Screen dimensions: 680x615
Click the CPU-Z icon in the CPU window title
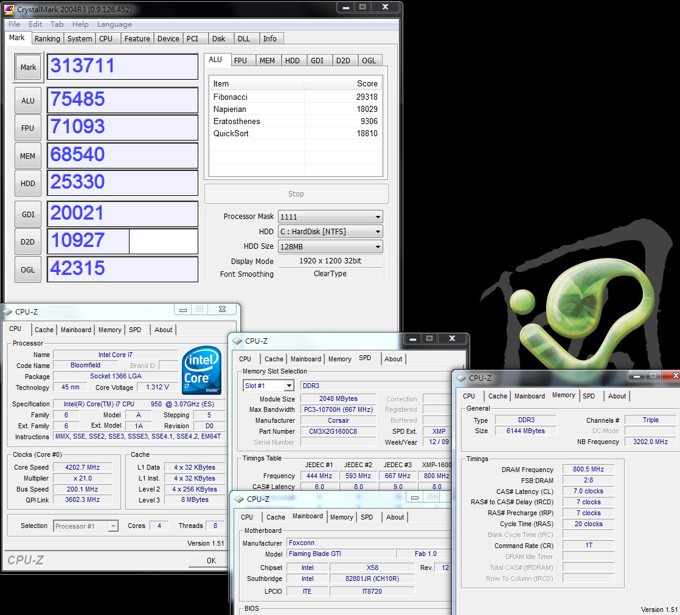7,312
